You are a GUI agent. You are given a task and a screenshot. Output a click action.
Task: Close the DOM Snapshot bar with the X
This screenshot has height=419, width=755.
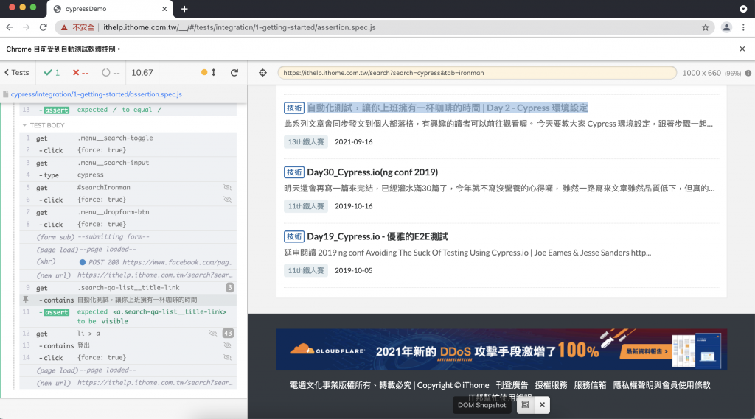[542, 405]
